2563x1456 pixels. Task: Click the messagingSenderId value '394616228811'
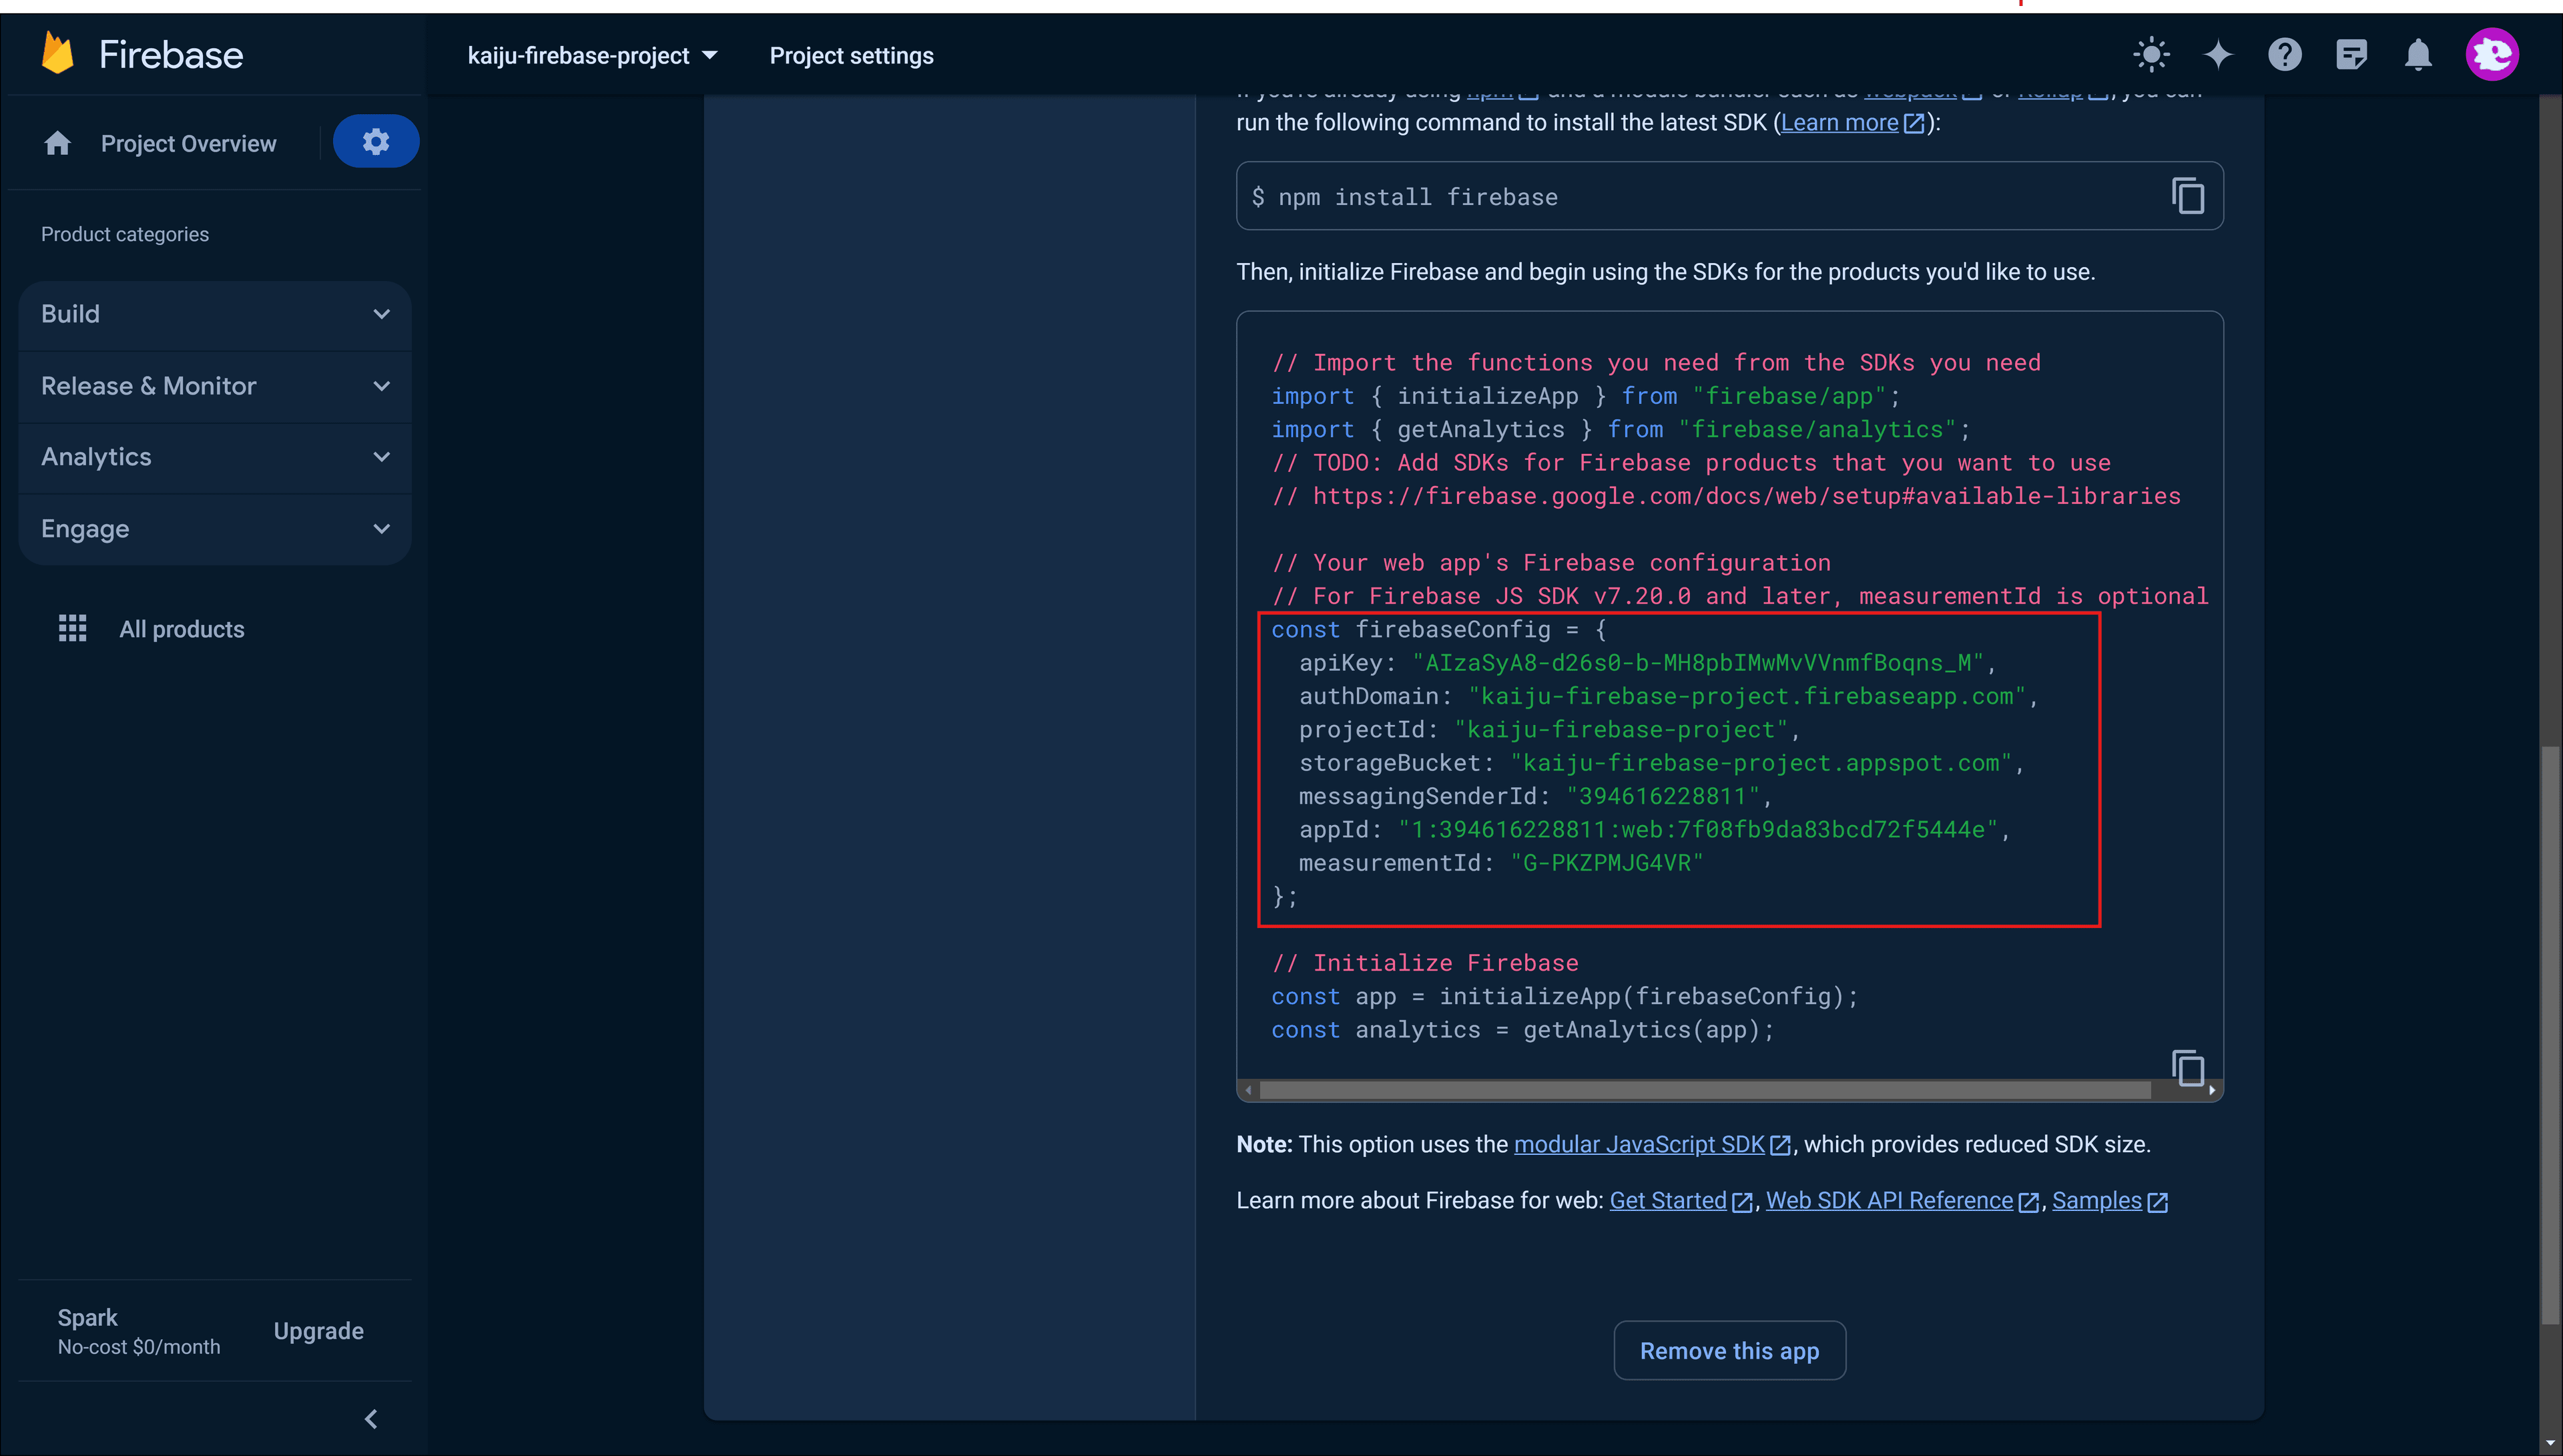(1663, 796)
